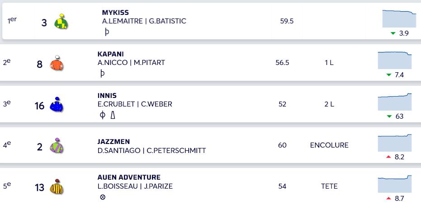The width and height of the screenshot is (421, 204).
Task: Click Innis odds trend chart
Action: (x=395, y=102)
